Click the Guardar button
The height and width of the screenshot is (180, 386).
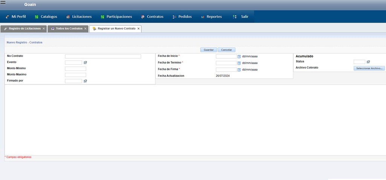pos(208,50)
